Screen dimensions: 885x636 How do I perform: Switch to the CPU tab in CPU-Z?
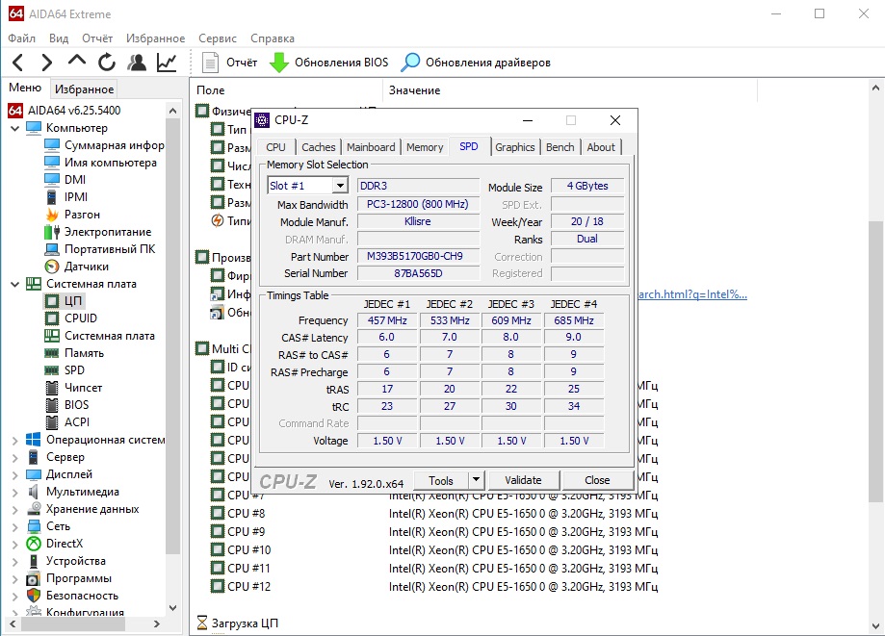tap(275, 147)
